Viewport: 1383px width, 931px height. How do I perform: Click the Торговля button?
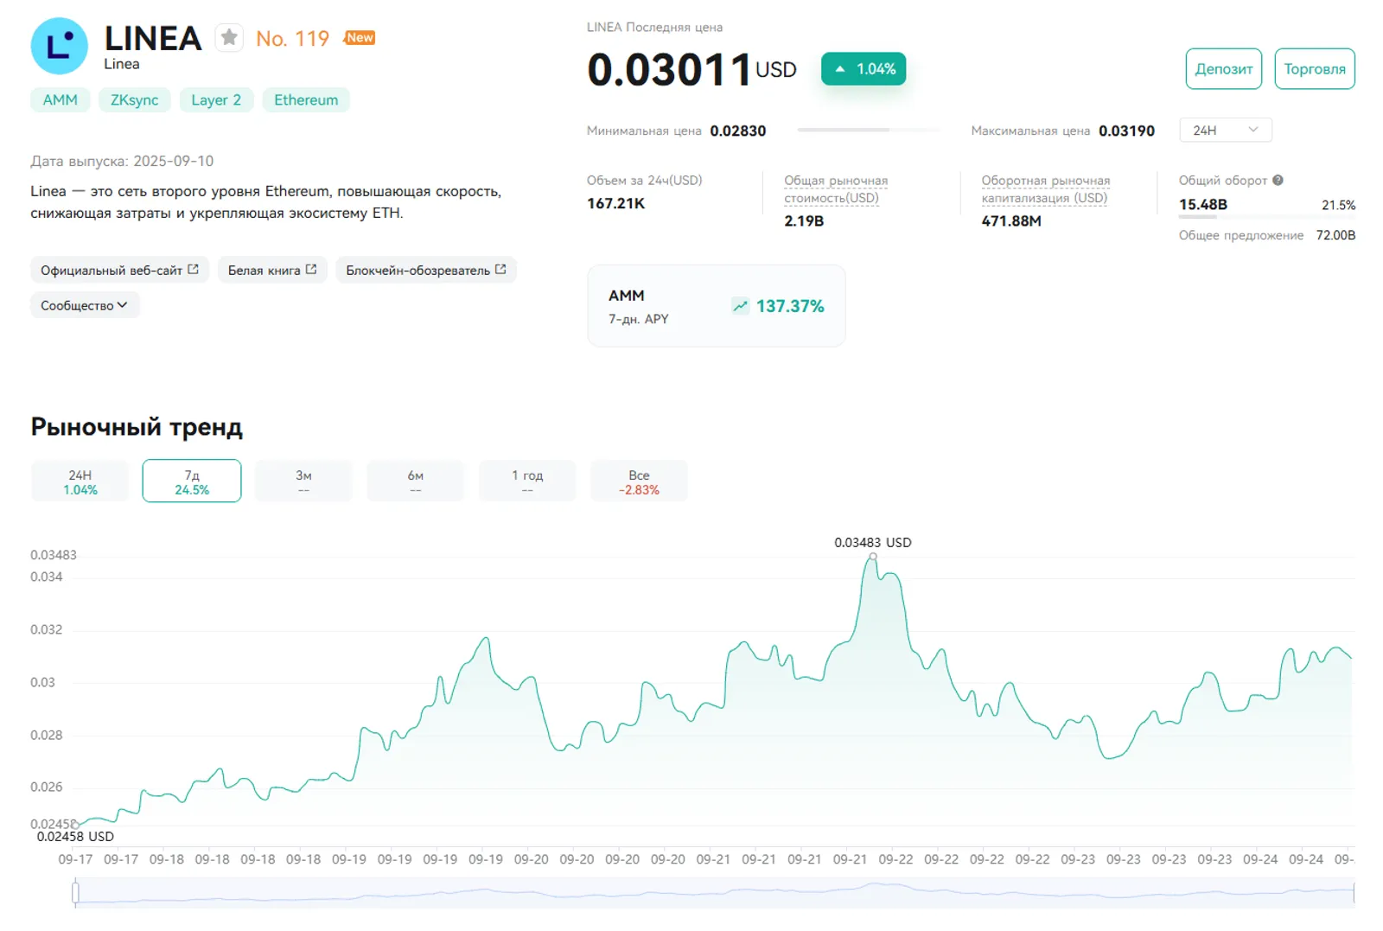(1314, 69)
